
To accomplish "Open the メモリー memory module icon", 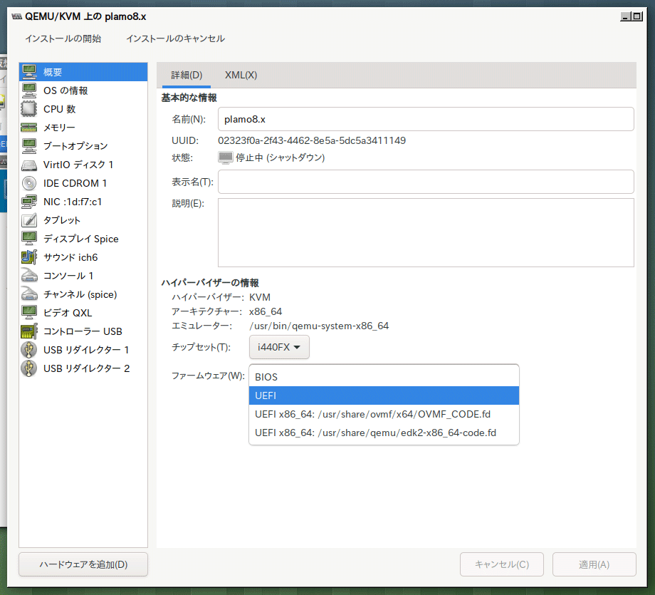I will click(x=28, y=128).
